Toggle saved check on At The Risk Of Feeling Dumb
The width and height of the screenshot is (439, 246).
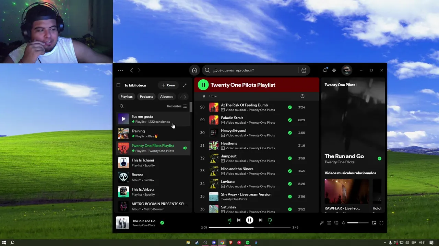click(290, 107)
